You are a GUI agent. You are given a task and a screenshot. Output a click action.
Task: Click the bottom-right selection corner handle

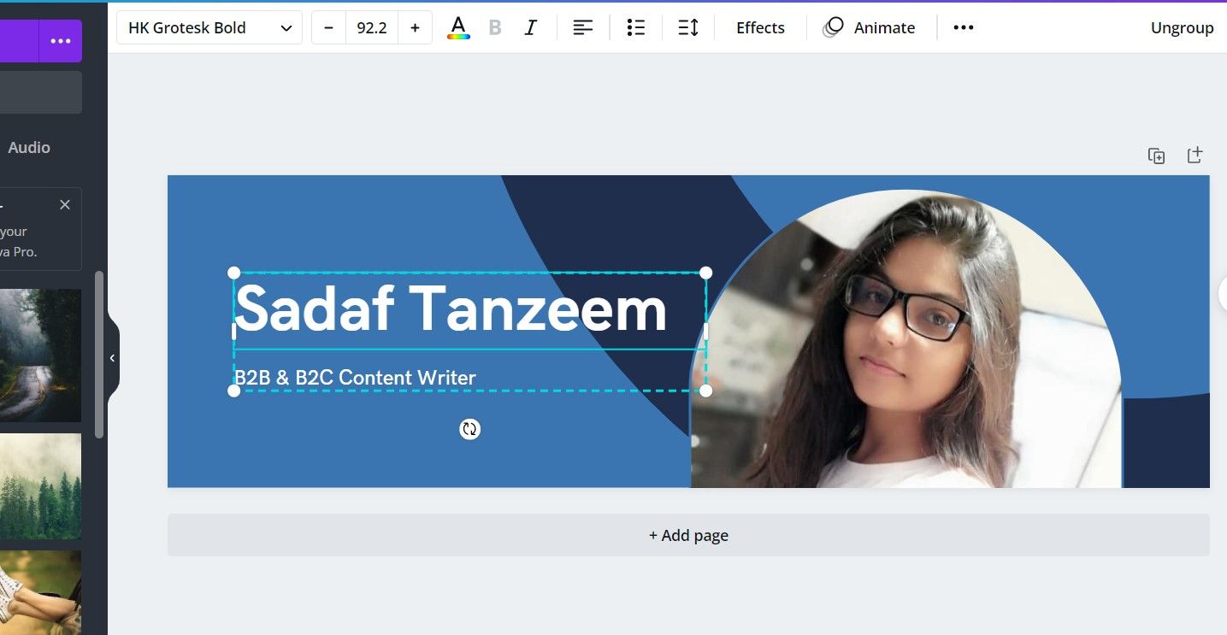point(706,391)
